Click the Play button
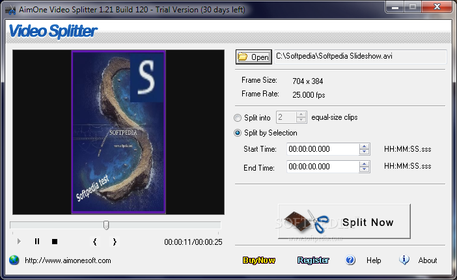Screen dimensions: 457x280 tap(19, 242)
